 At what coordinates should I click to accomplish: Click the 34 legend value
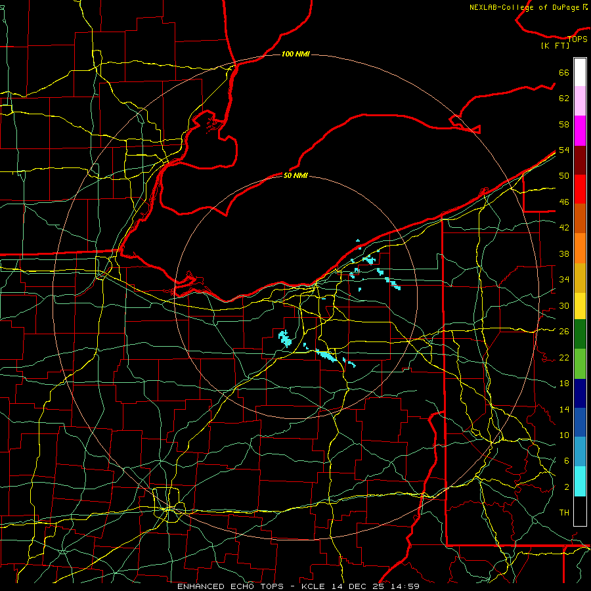[564, 279]
